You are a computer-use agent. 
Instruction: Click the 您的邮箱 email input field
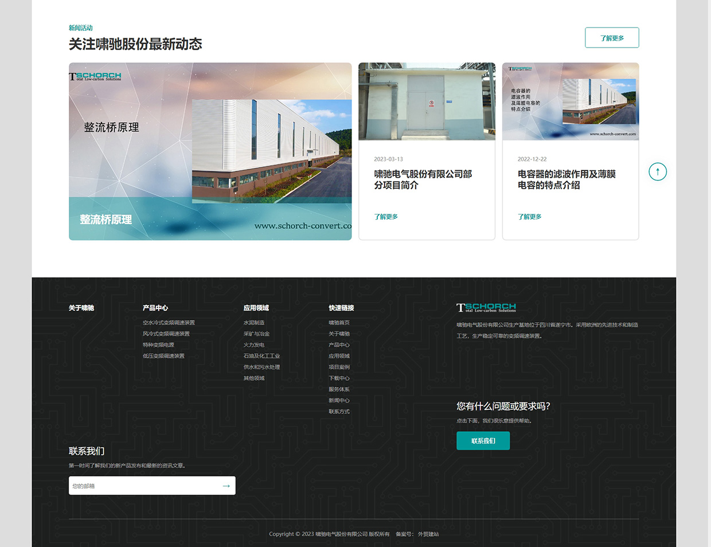(143, 486)
